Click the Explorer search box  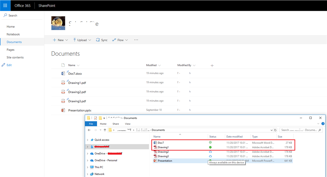301,130
